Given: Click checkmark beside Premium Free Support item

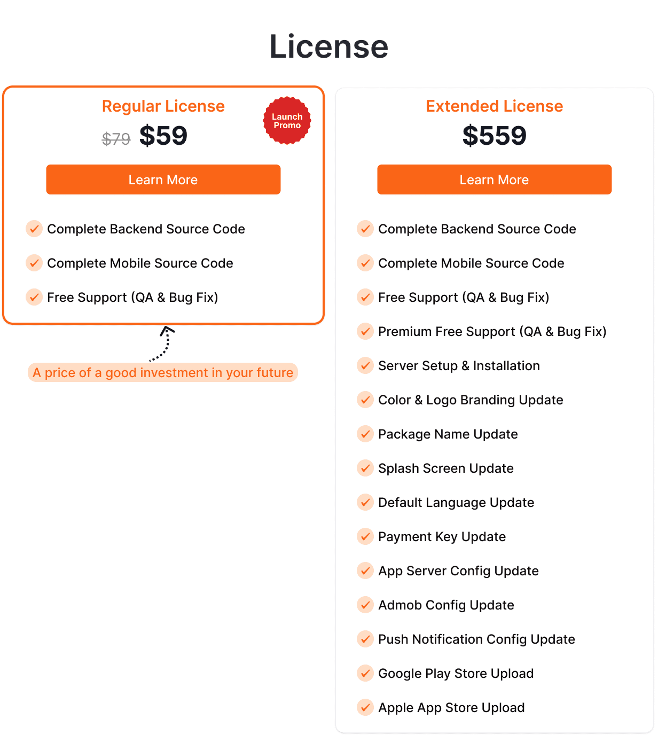Looking at the screenshot, I should point(365,331).
